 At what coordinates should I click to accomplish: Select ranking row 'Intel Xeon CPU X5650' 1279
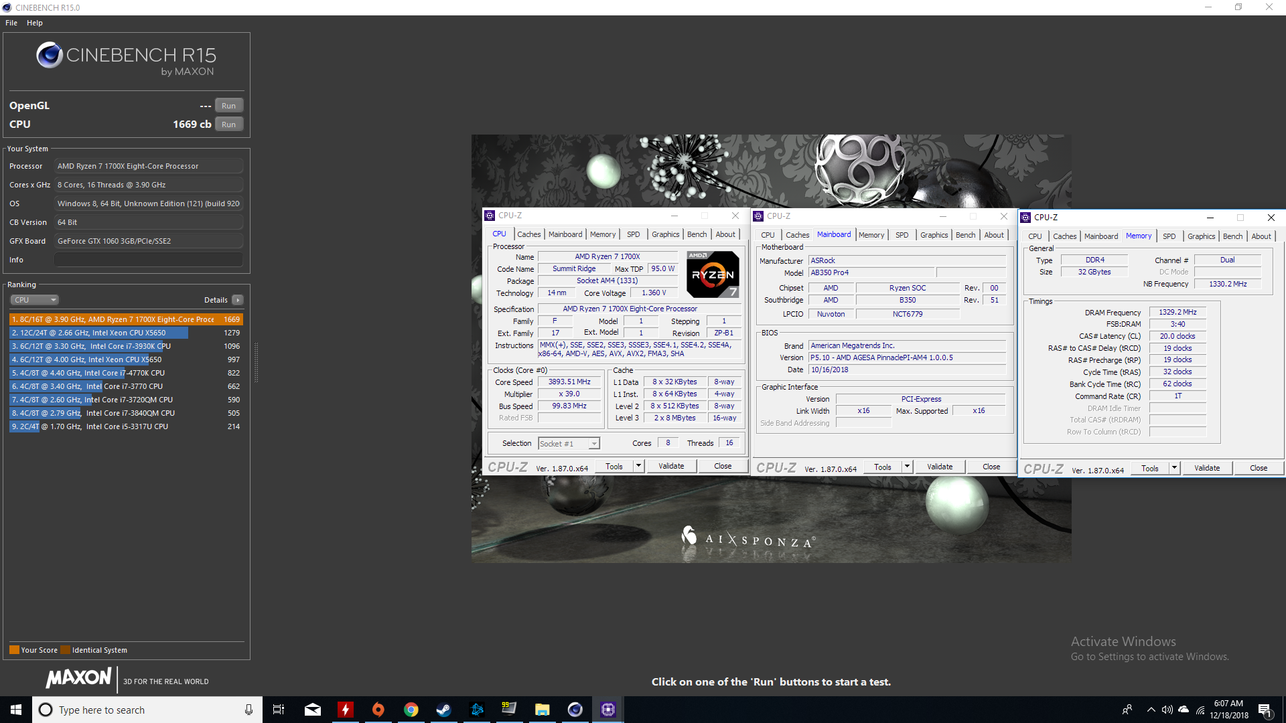tap(126, 333)
